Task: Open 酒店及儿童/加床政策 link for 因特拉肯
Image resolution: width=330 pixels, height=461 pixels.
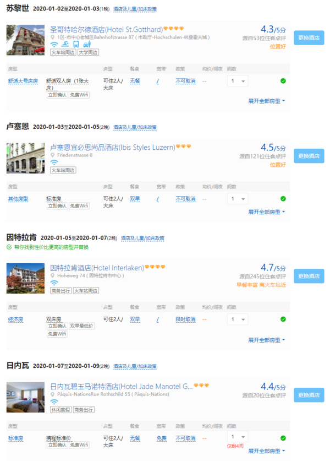Action: (x=142, y=238)
